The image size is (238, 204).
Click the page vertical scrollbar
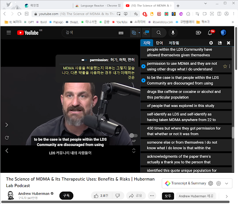(x=236, y=49)
